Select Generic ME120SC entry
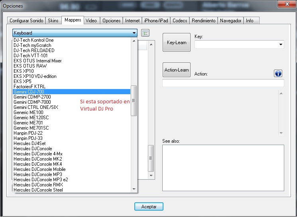This screenshot has height=217, width=297. pos(72,118)
